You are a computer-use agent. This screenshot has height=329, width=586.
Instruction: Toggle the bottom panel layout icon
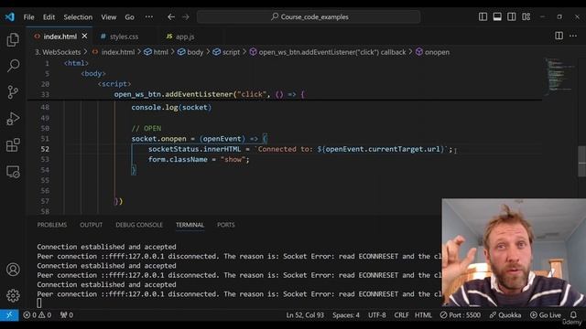[497, 16]
